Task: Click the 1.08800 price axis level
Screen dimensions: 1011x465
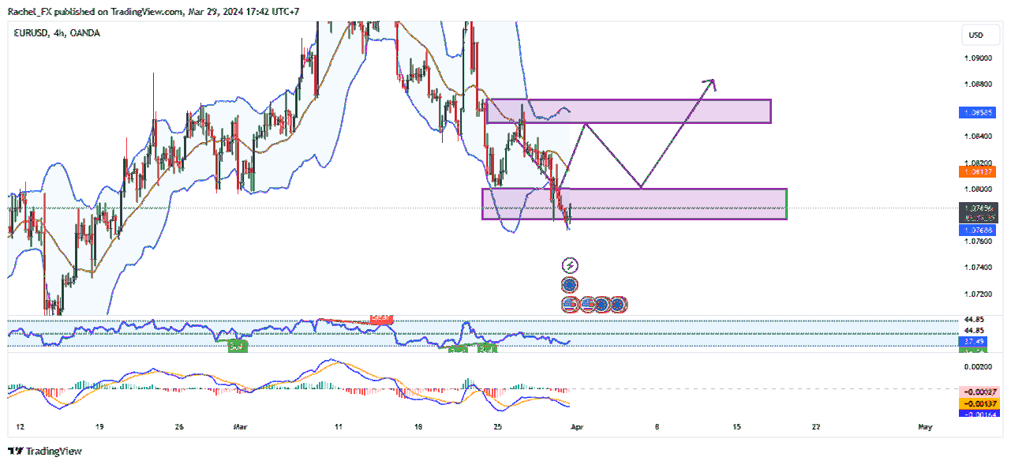Action: (977, 84)
